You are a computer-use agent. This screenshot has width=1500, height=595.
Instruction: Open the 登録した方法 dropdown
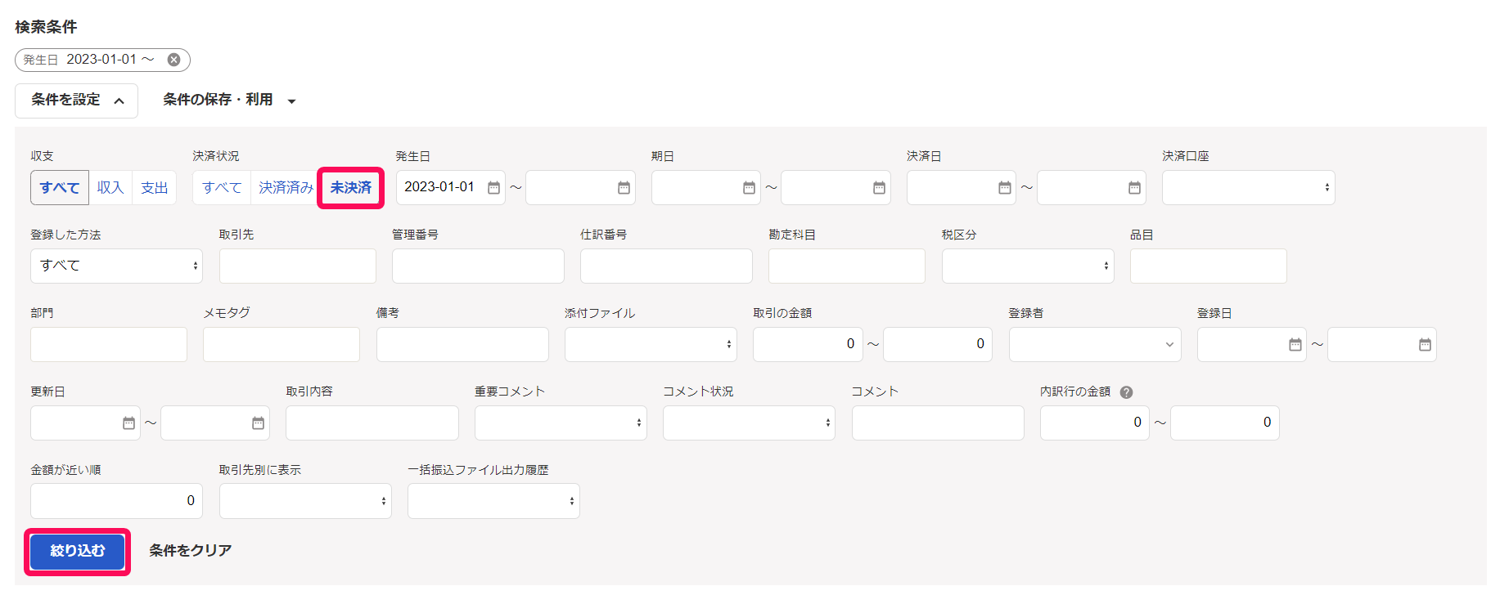116,266
